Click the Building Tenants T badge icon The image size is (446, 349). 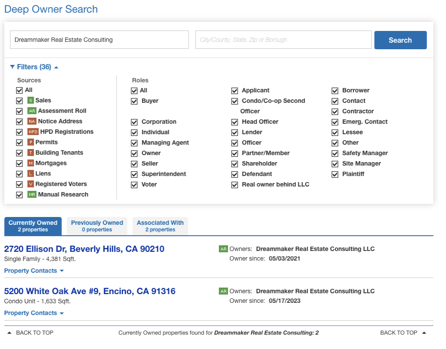[x=31, y=152]
